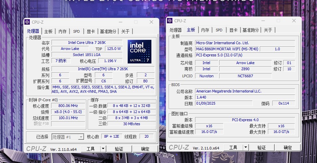The image size is (317, 163).
Task: Switch to SPD tab in right CPU-Z window
Action: pos(219,30)
